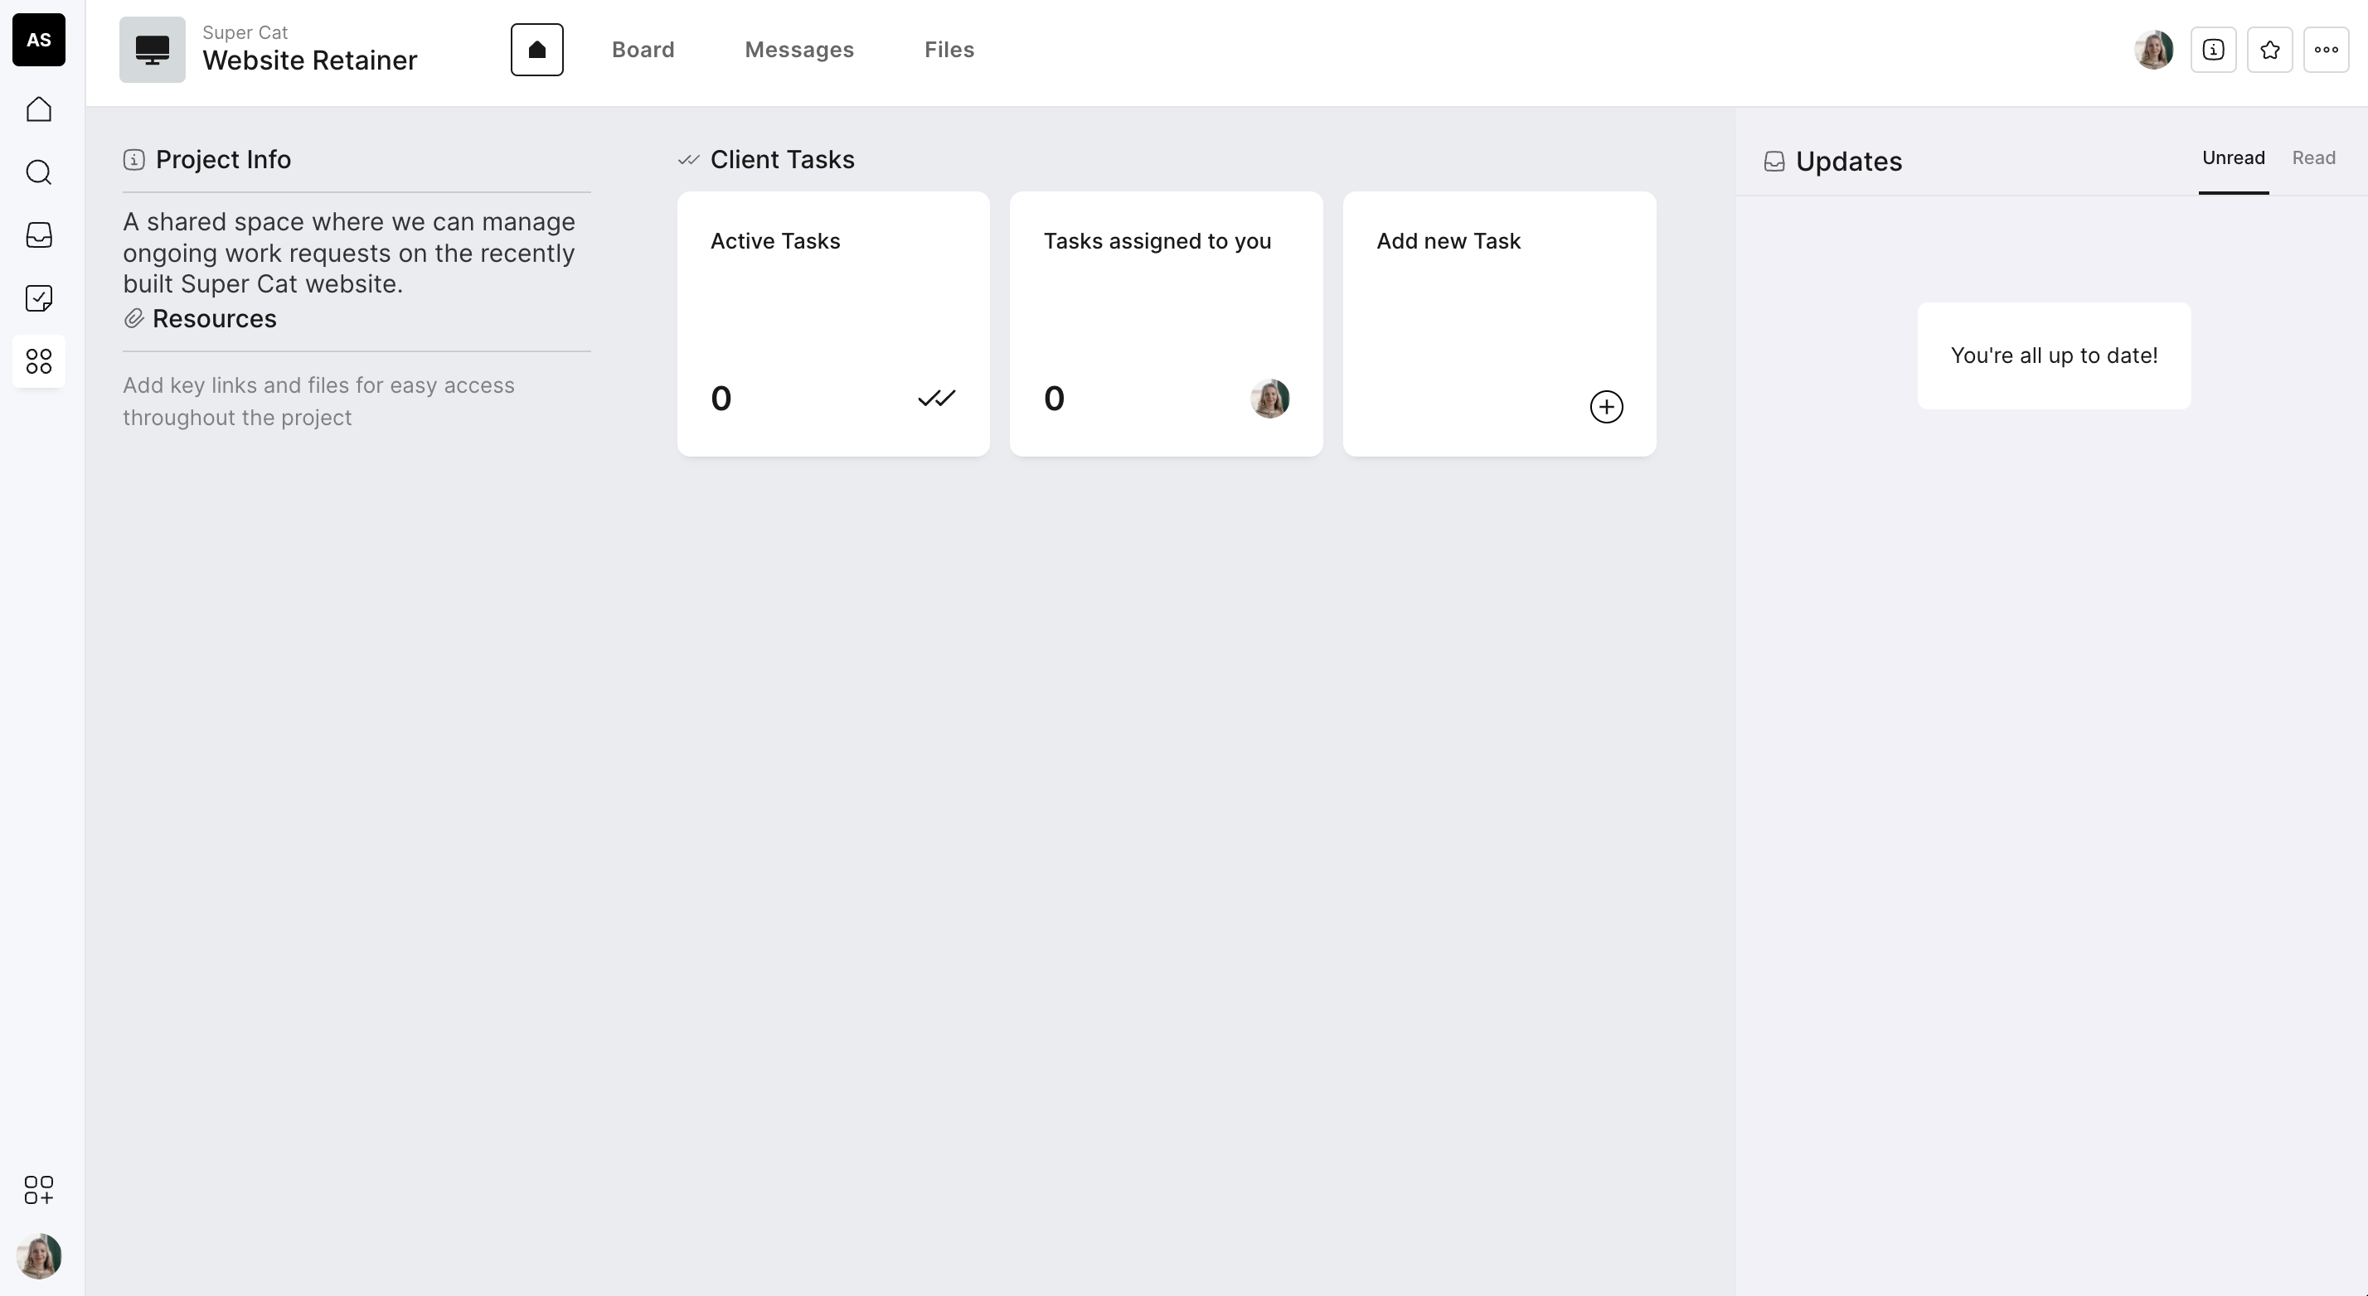
Task: Open the three-dots more options menu
Action: pyautogui.click(x=2326, y=50)
